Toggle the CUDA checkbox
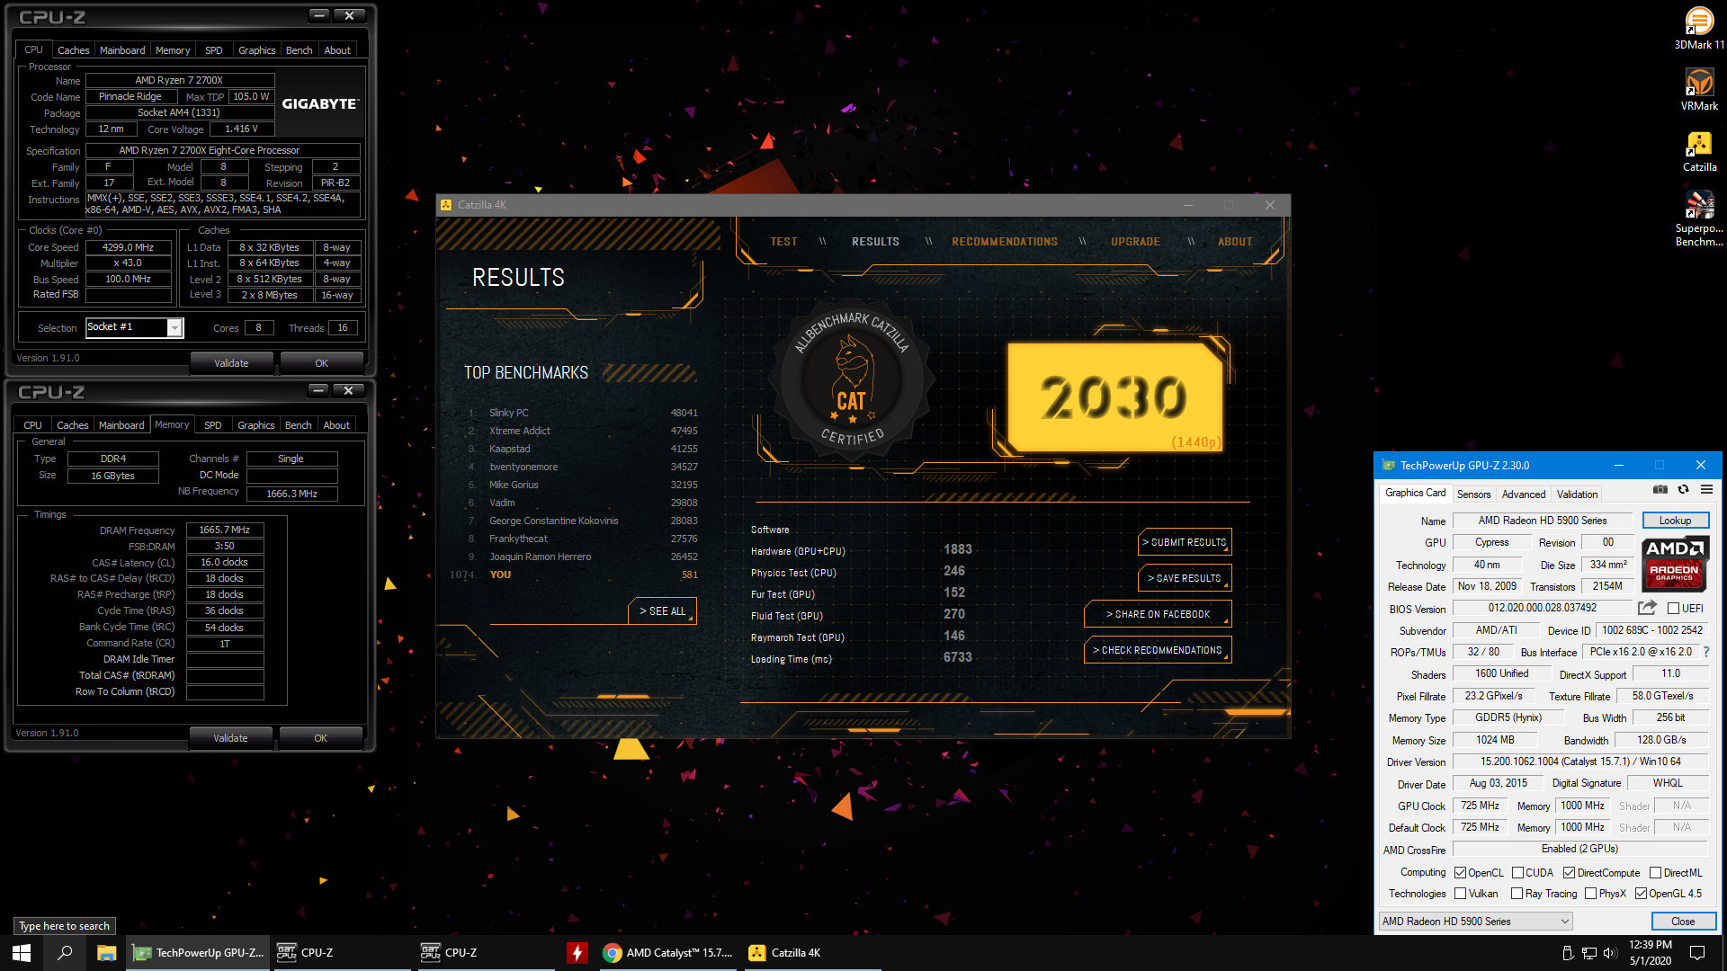The width and height of the screenshot is (1727, 971). pos(1517,872)
